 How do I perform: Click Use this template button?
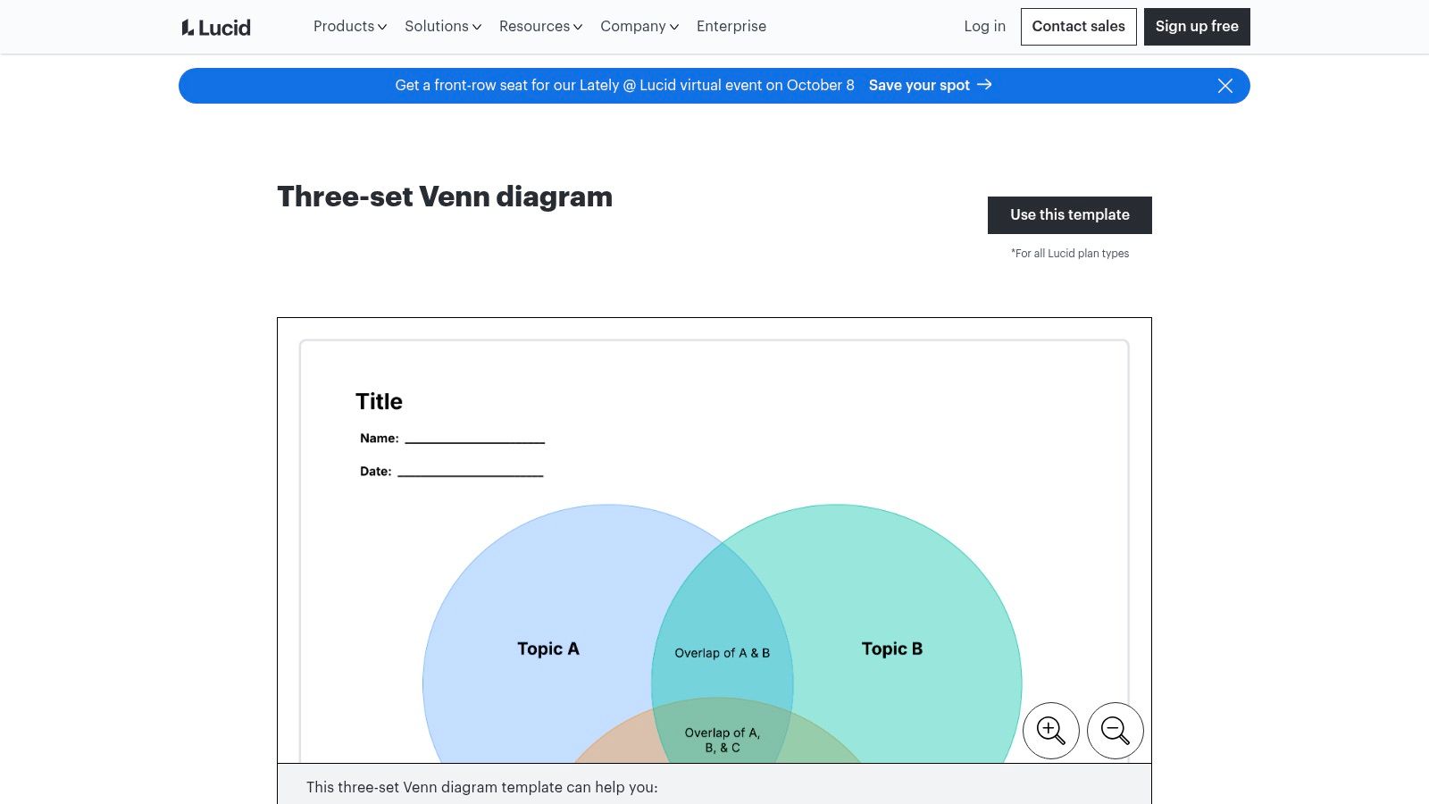pyautogui.click(x=1070, y=215)
